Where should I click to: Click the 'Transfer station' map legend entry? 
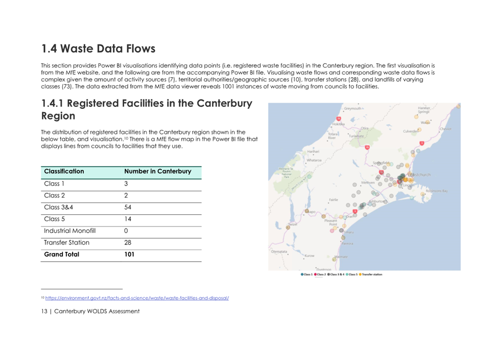(371, 275)
